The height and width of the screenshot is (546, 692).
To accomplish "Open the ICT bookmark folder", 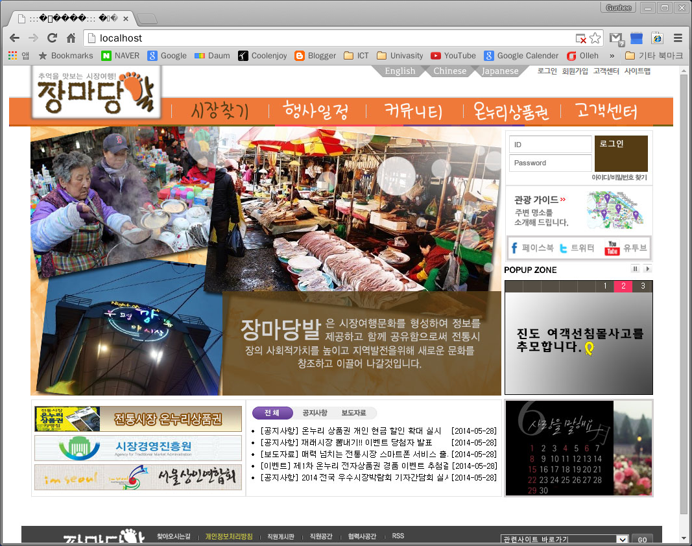I will pos(356,56).
